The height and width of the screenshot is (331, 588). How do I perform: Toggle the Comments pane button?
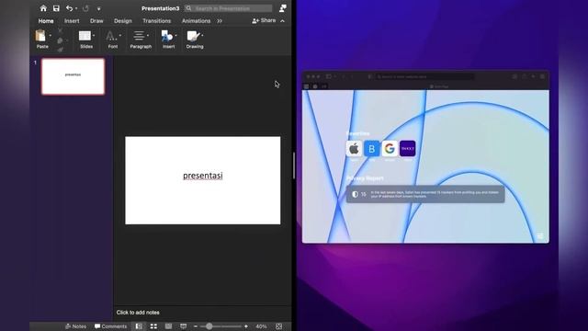coord(110,326)
